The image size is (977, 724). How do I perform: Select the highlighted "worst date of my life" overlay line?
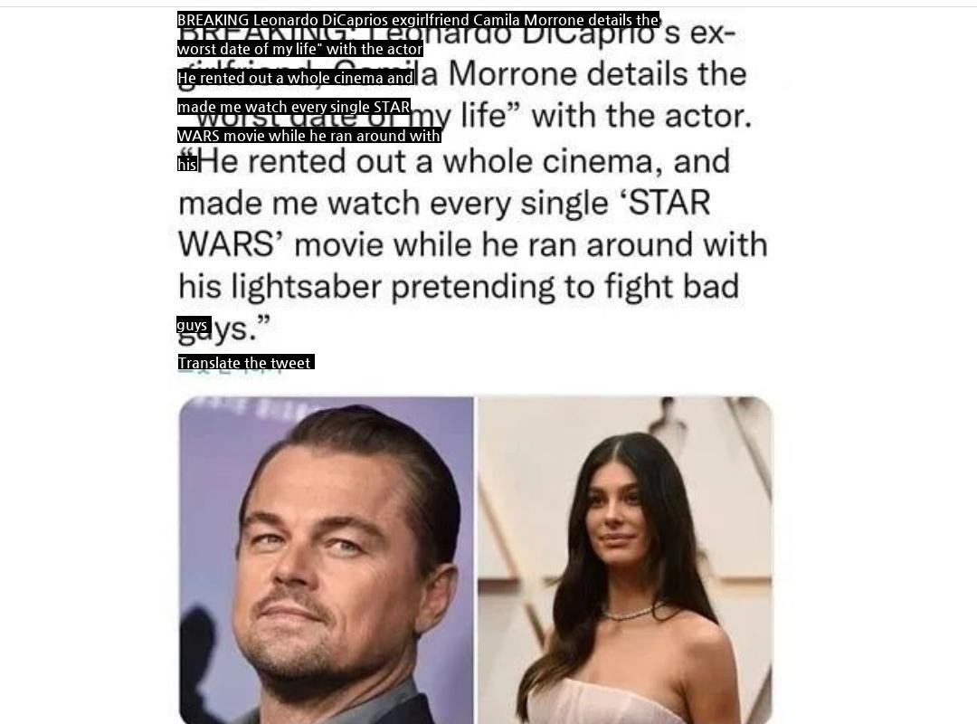pos(299,49)
